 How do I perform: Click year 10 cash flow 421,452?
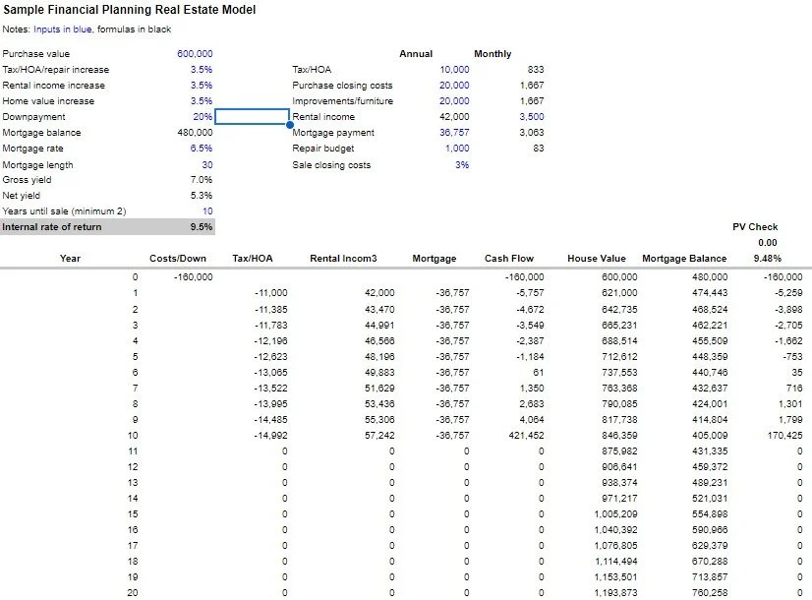(526, 436)
